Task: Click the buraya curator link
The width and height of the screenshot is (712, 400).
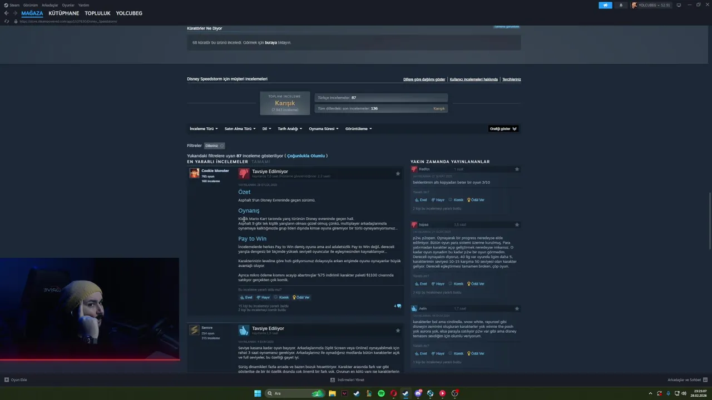Action: pyautogui.click(x=271, y=42)
